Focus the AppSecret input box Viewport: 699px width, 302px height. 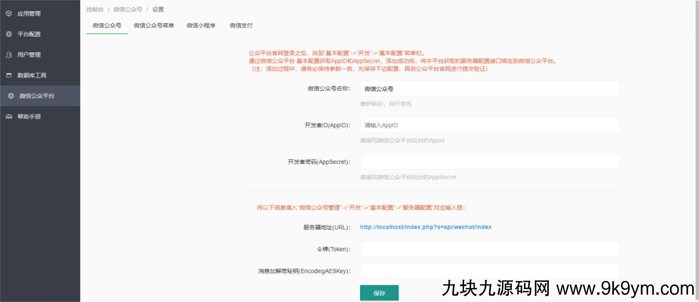click(x=489, y=162)
